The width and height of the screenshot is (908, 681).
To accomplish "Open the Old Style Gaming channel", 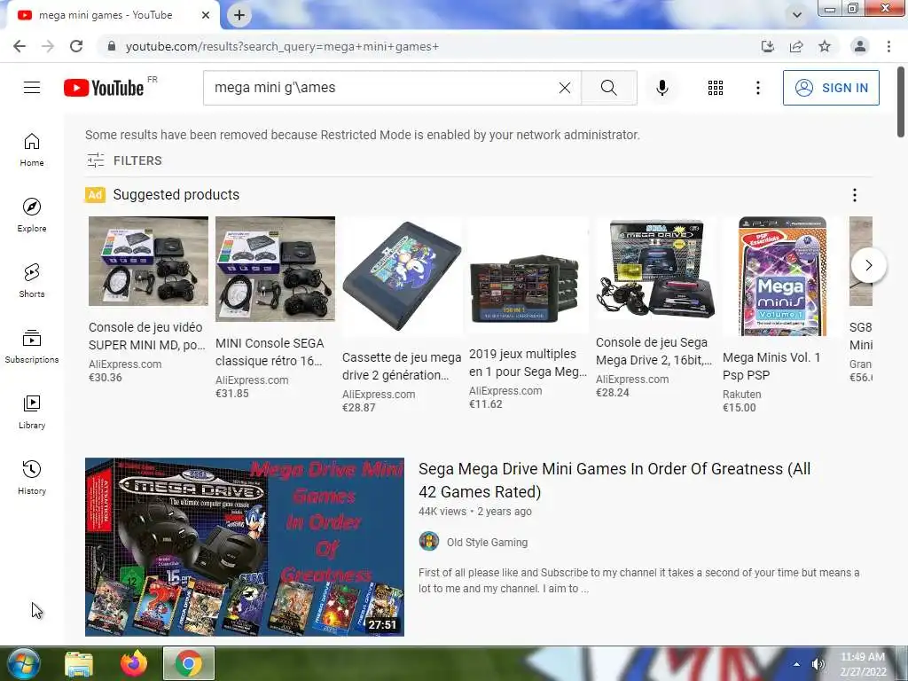I will click(487, 543).
